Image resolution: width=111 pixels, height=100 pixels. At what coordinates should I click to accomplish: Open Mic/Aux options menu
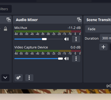click(76, 39)
